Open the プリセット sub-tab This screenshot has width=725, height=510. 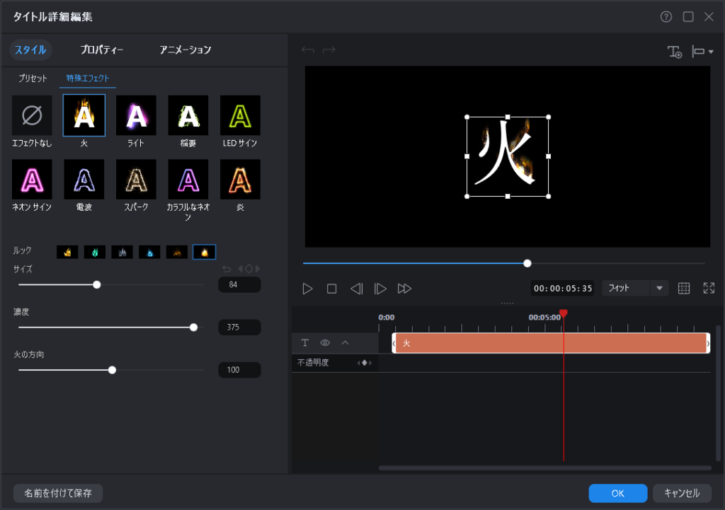click(33, 79)
